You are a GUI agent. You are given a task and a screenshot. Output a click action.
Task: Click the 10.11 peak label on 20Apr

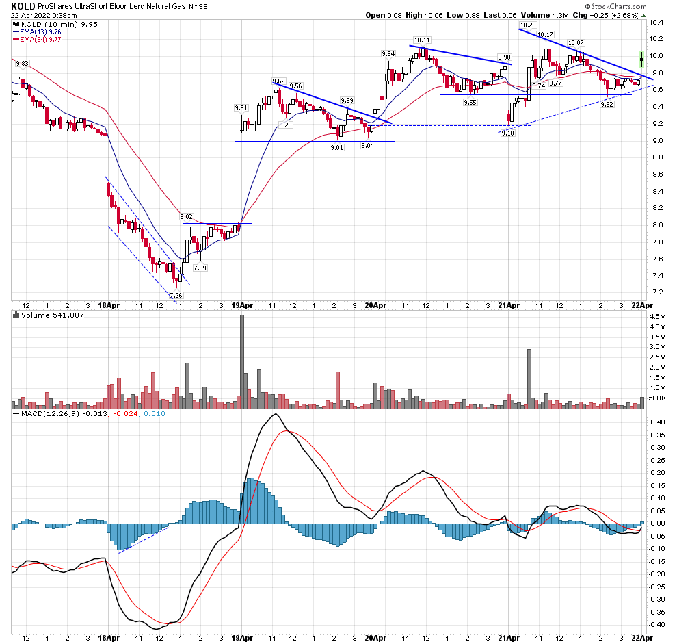[x=422, y=40]
